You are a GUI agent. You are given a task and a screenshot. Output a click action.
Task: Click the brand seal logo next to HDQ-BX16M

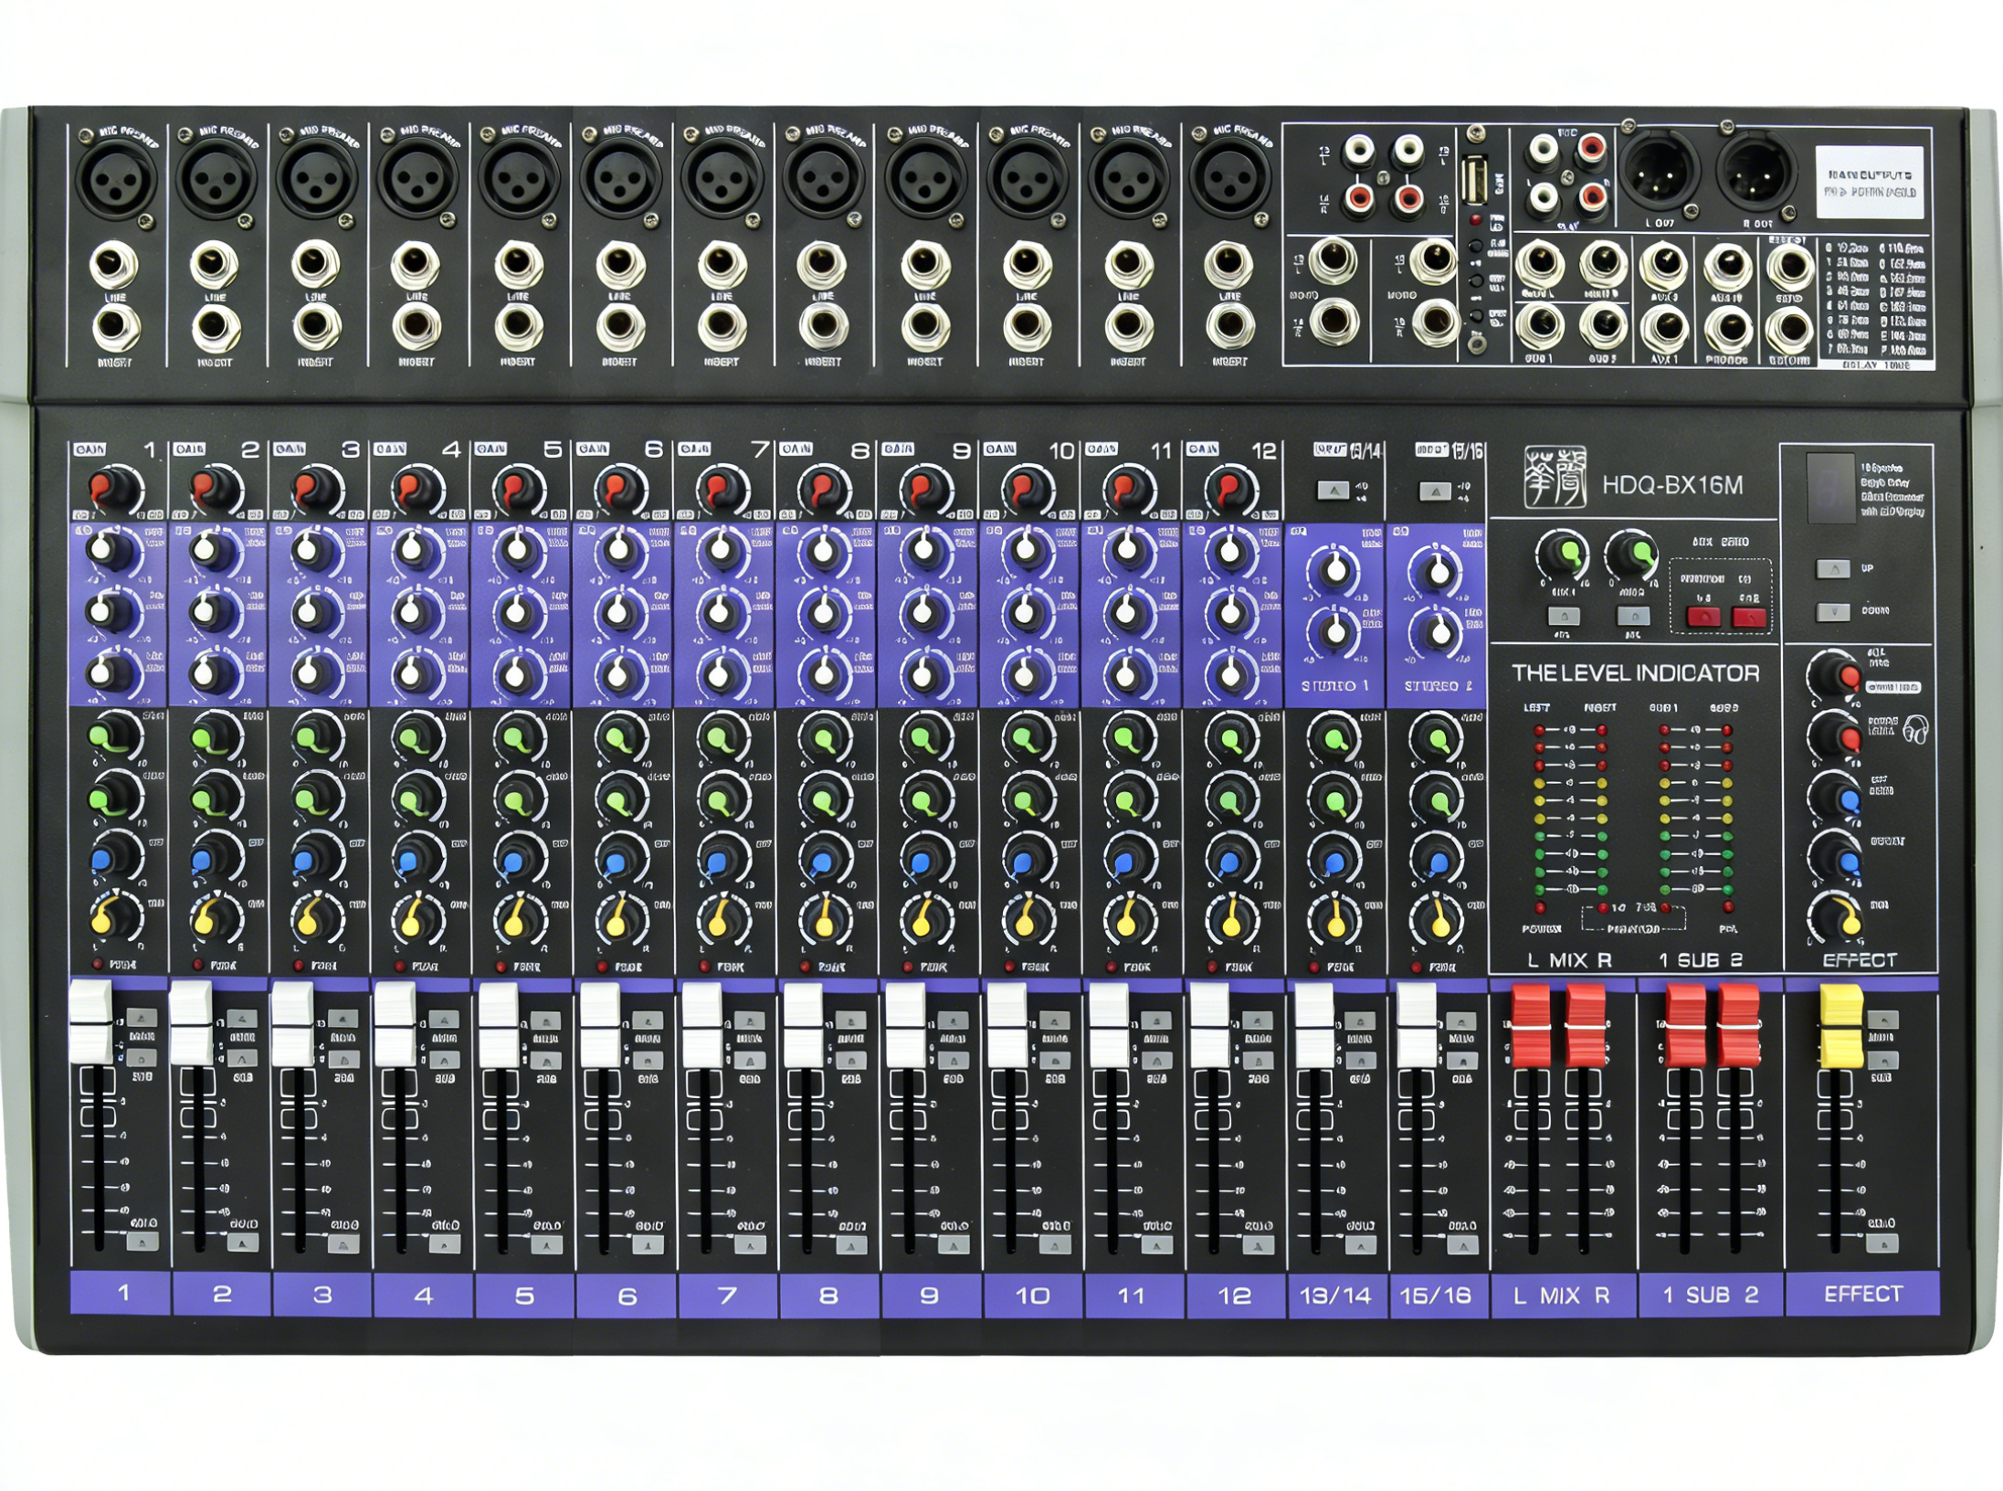[x=1555, y=478]
